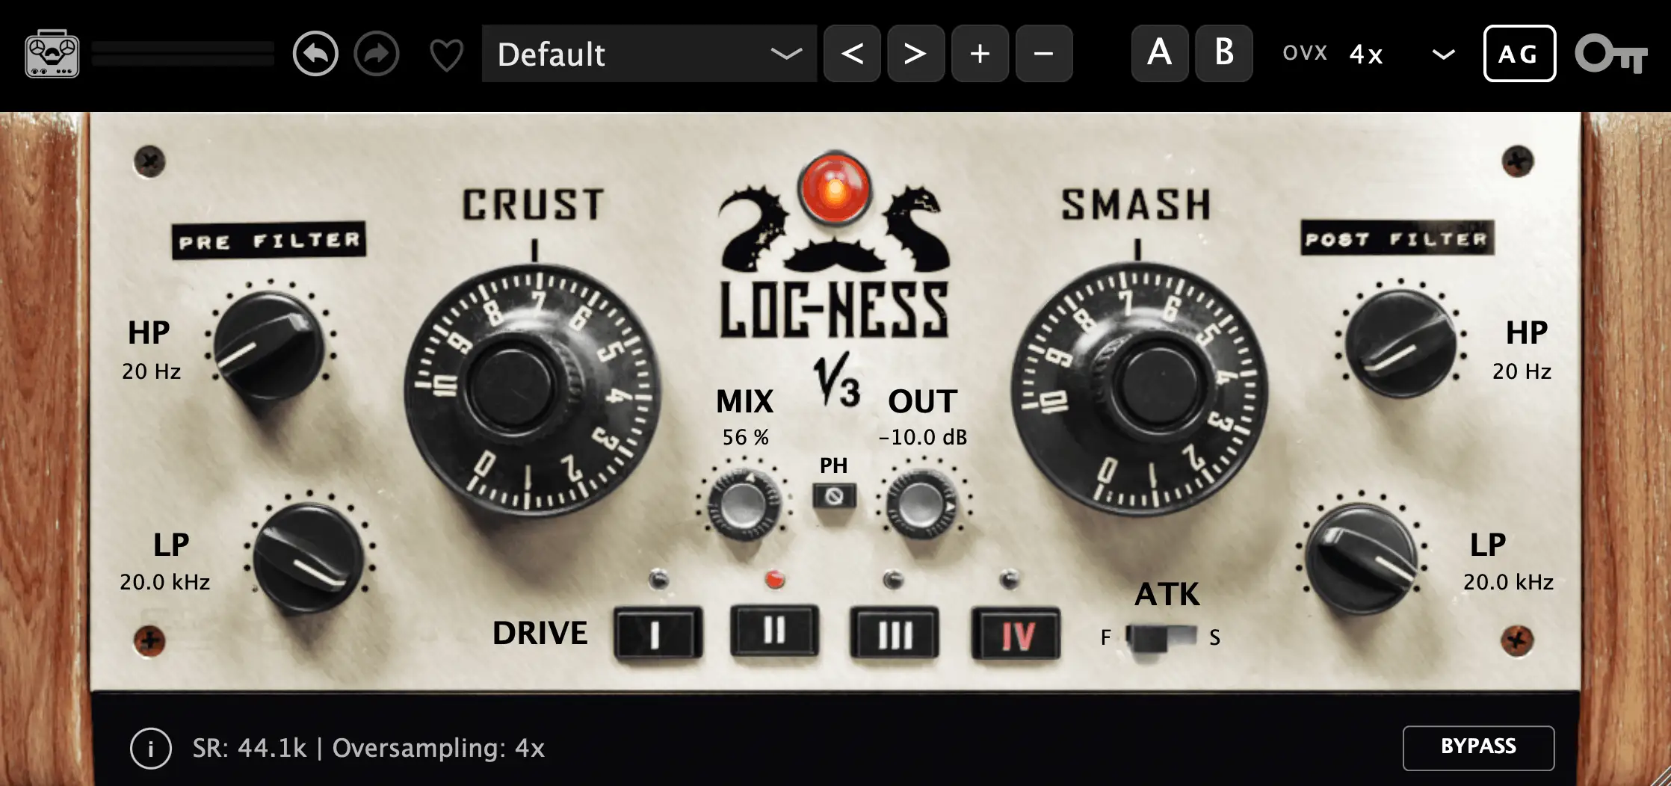Redo the last change
The height and width of the screenshot is (786, 1671).
[x=377, y=54]
